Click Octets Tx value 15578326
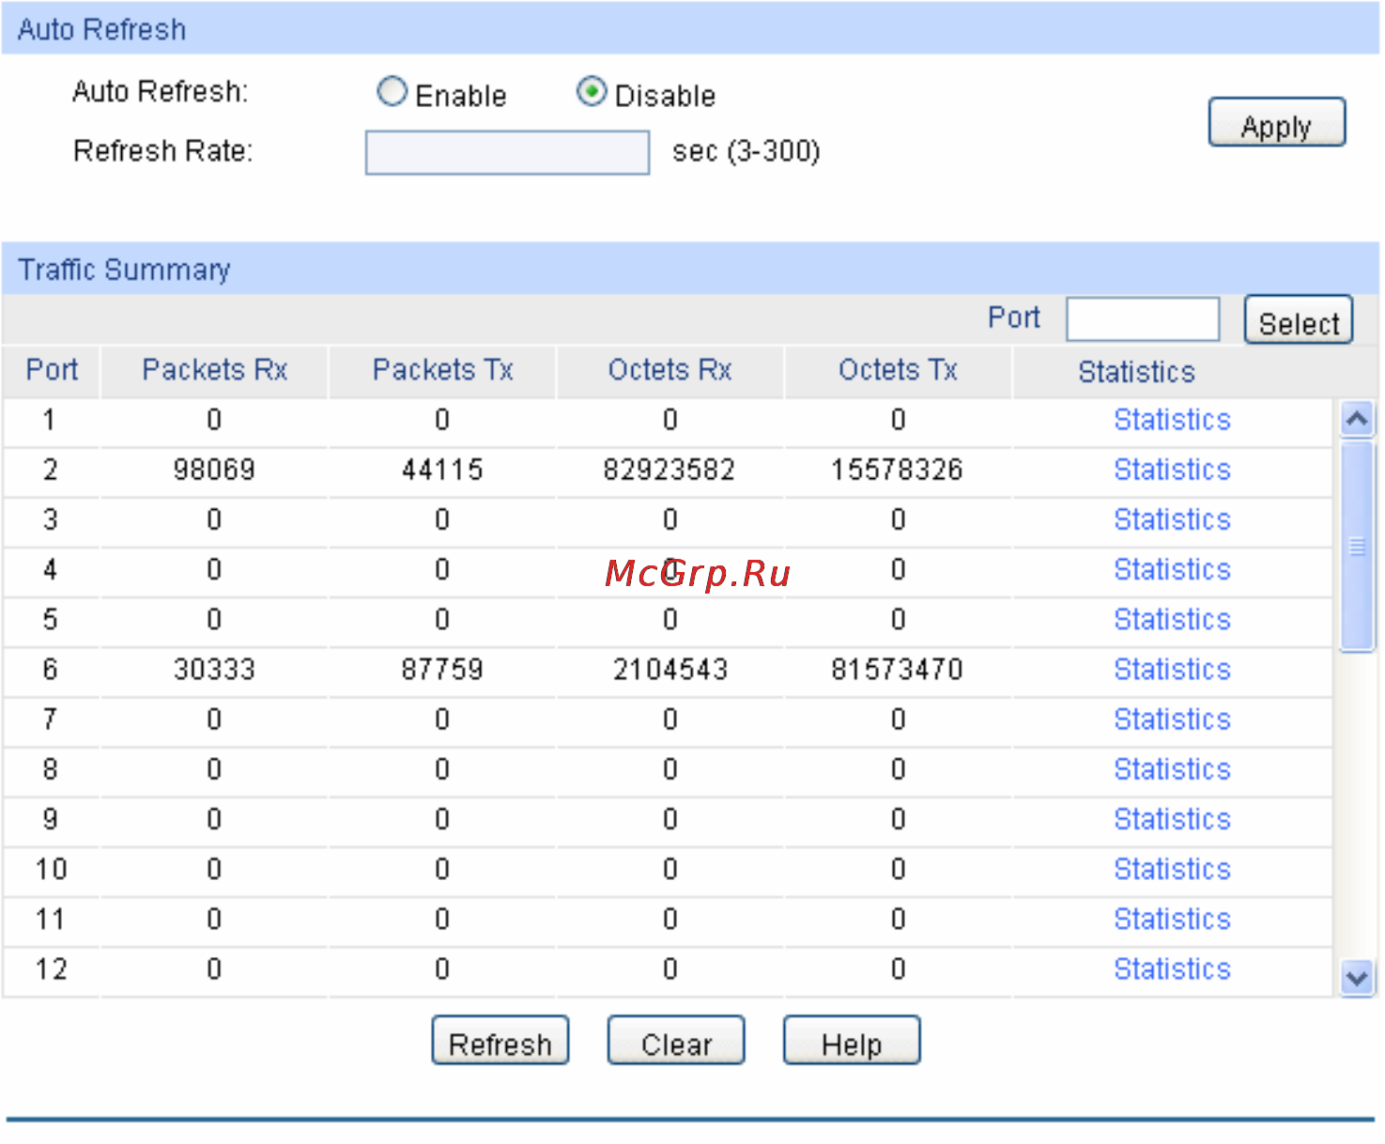 (898, 470)
